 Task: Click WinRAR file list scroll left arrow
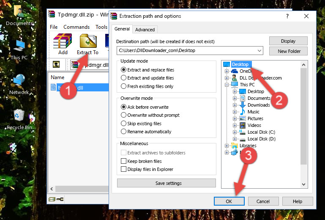52,189
